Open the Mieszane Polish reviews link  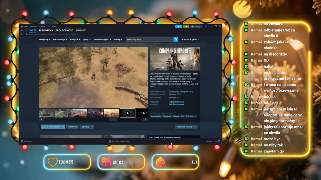pos(173,94)
